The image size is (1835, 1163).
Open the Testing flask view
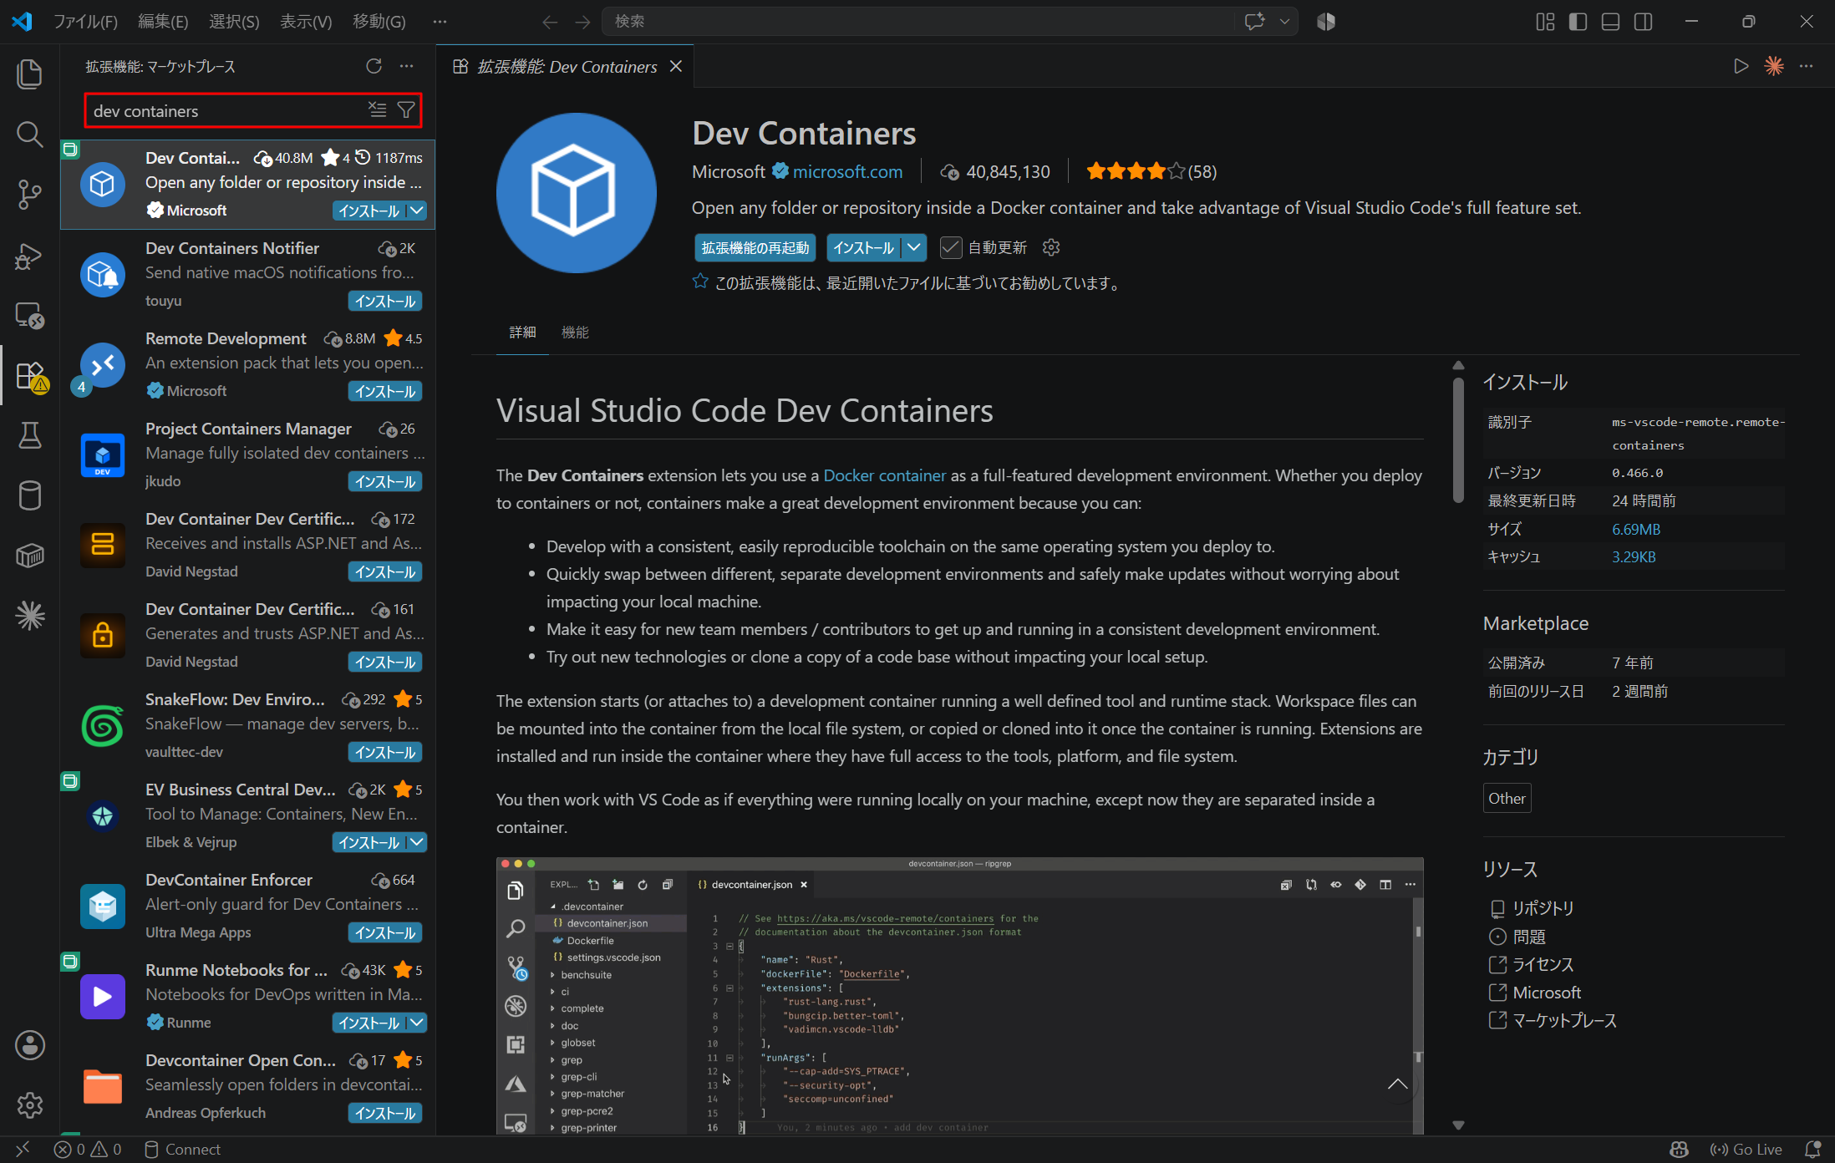coord(30,435)
